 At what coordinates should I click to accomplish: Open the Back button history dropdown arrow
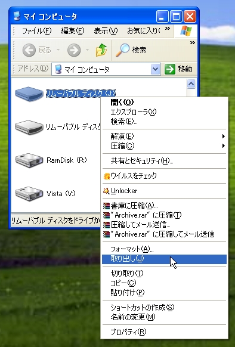tap(58, 50)
